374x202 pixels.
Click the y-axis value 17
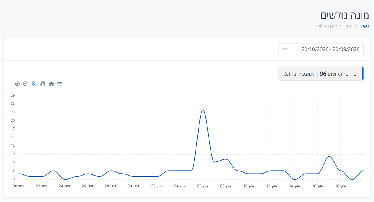click(13, 129)
